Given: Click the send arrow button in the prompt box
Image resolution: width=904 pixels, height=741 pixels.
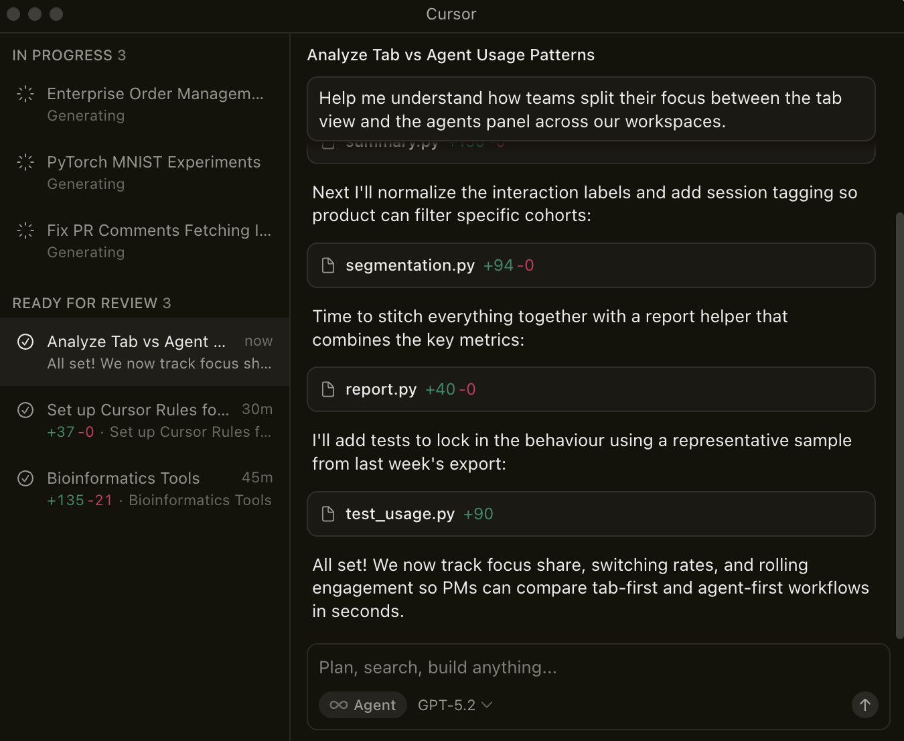Looking at the screenshot, I should click(864, 705).
